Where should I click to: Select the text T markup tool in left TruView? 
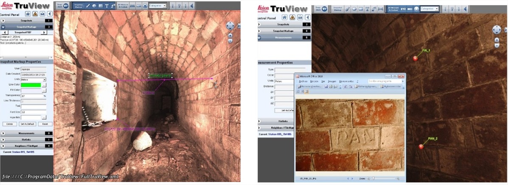coord(107,6)
